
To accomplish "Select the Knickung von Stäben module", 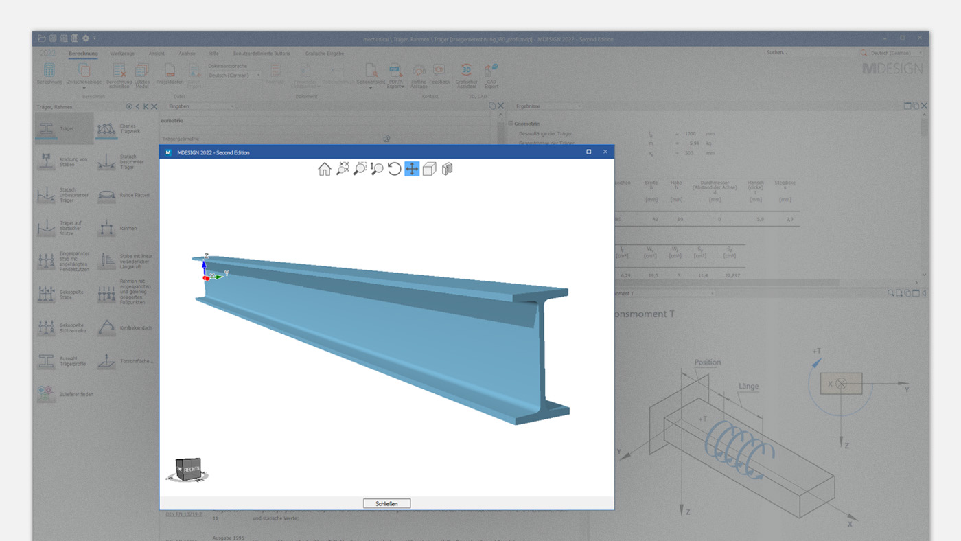I will tap(64, 161).
